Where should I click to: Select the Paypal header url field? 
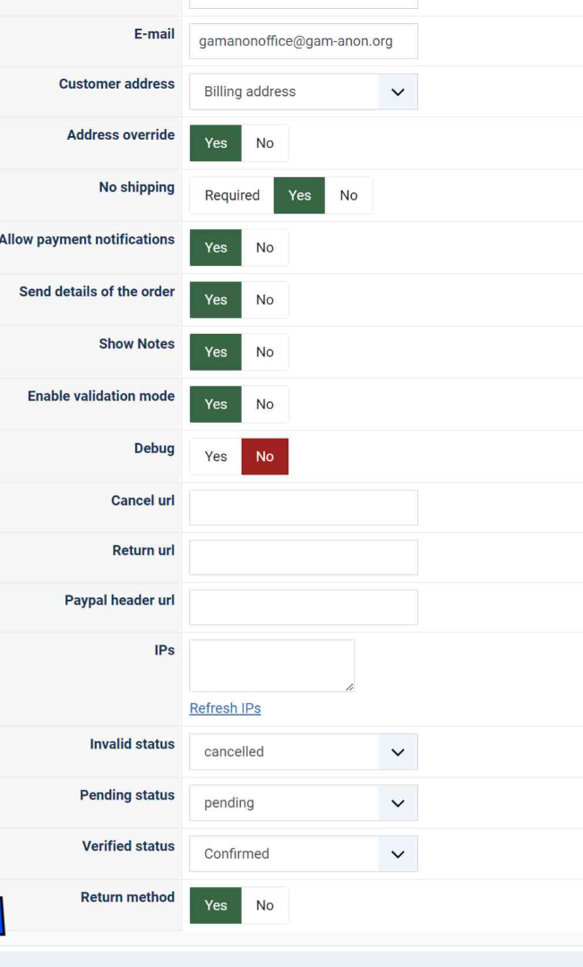304,607
